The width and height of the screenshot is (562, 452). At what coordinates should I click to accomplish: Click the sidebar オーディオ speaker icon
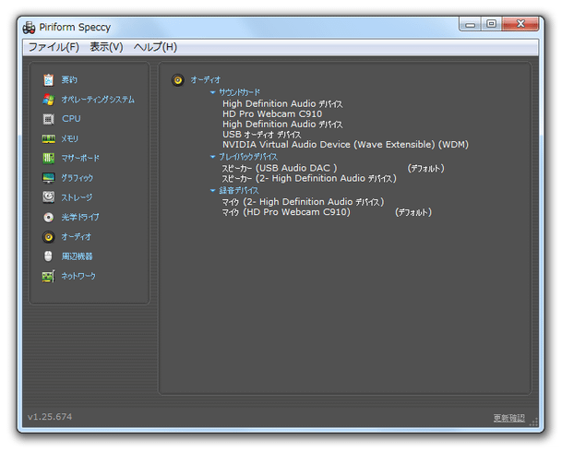[48, 237]
